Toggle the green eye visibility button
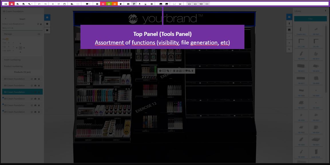 click(109, 4)
